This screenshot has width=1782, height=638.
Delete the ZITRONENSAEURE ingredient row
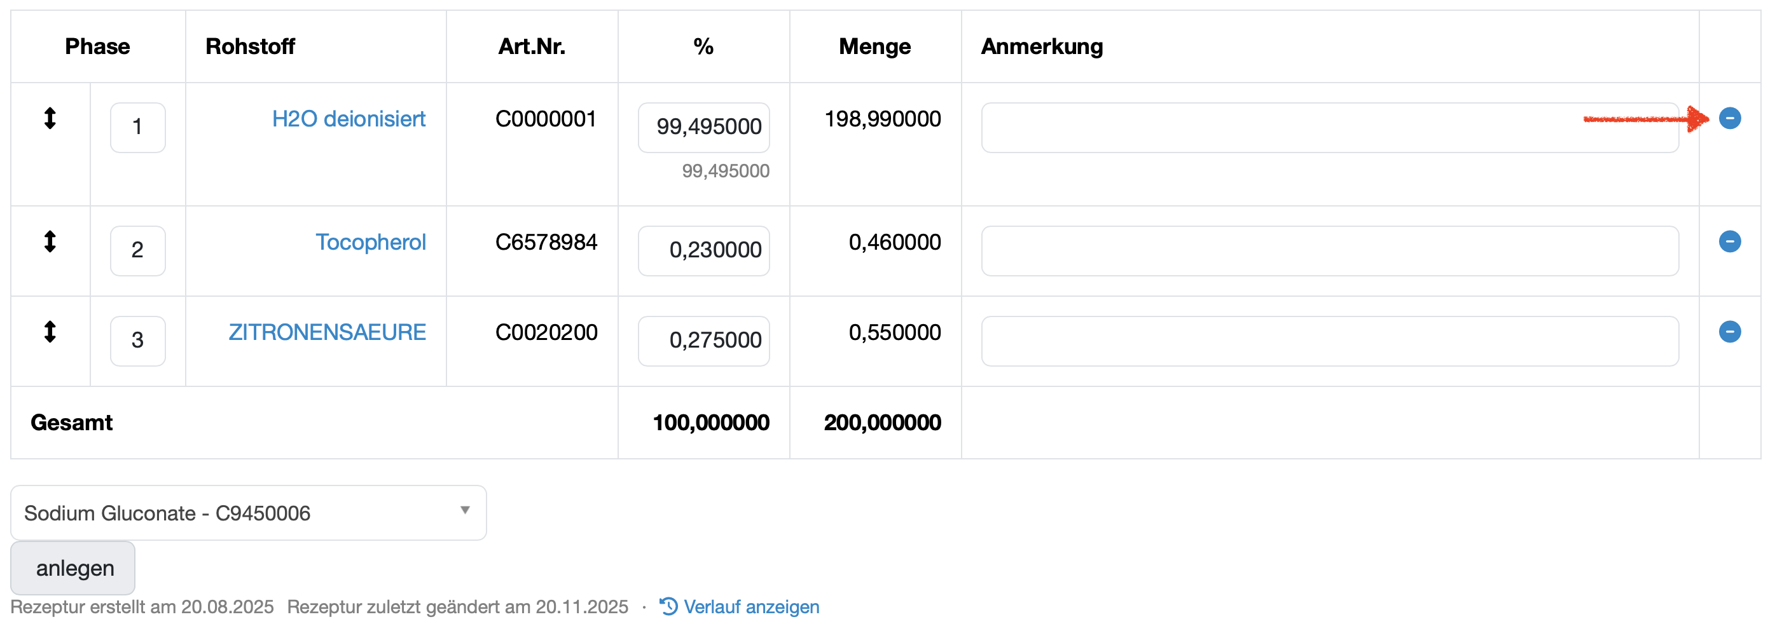tap(1729, 332)
